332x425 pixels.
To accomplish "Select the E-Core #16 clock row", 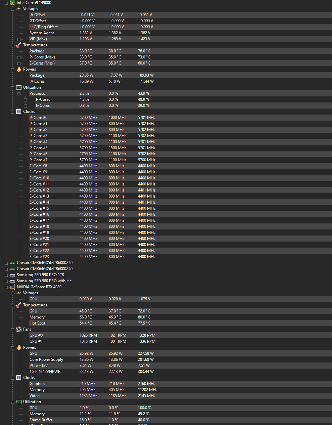I will pyautogui.click(x=180, y=214).
